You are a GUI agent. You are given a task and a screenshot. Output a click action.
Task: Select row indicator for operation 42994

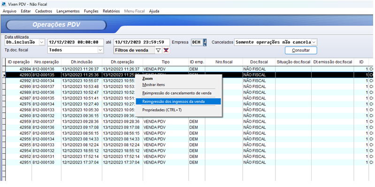(x=4, y=69)
